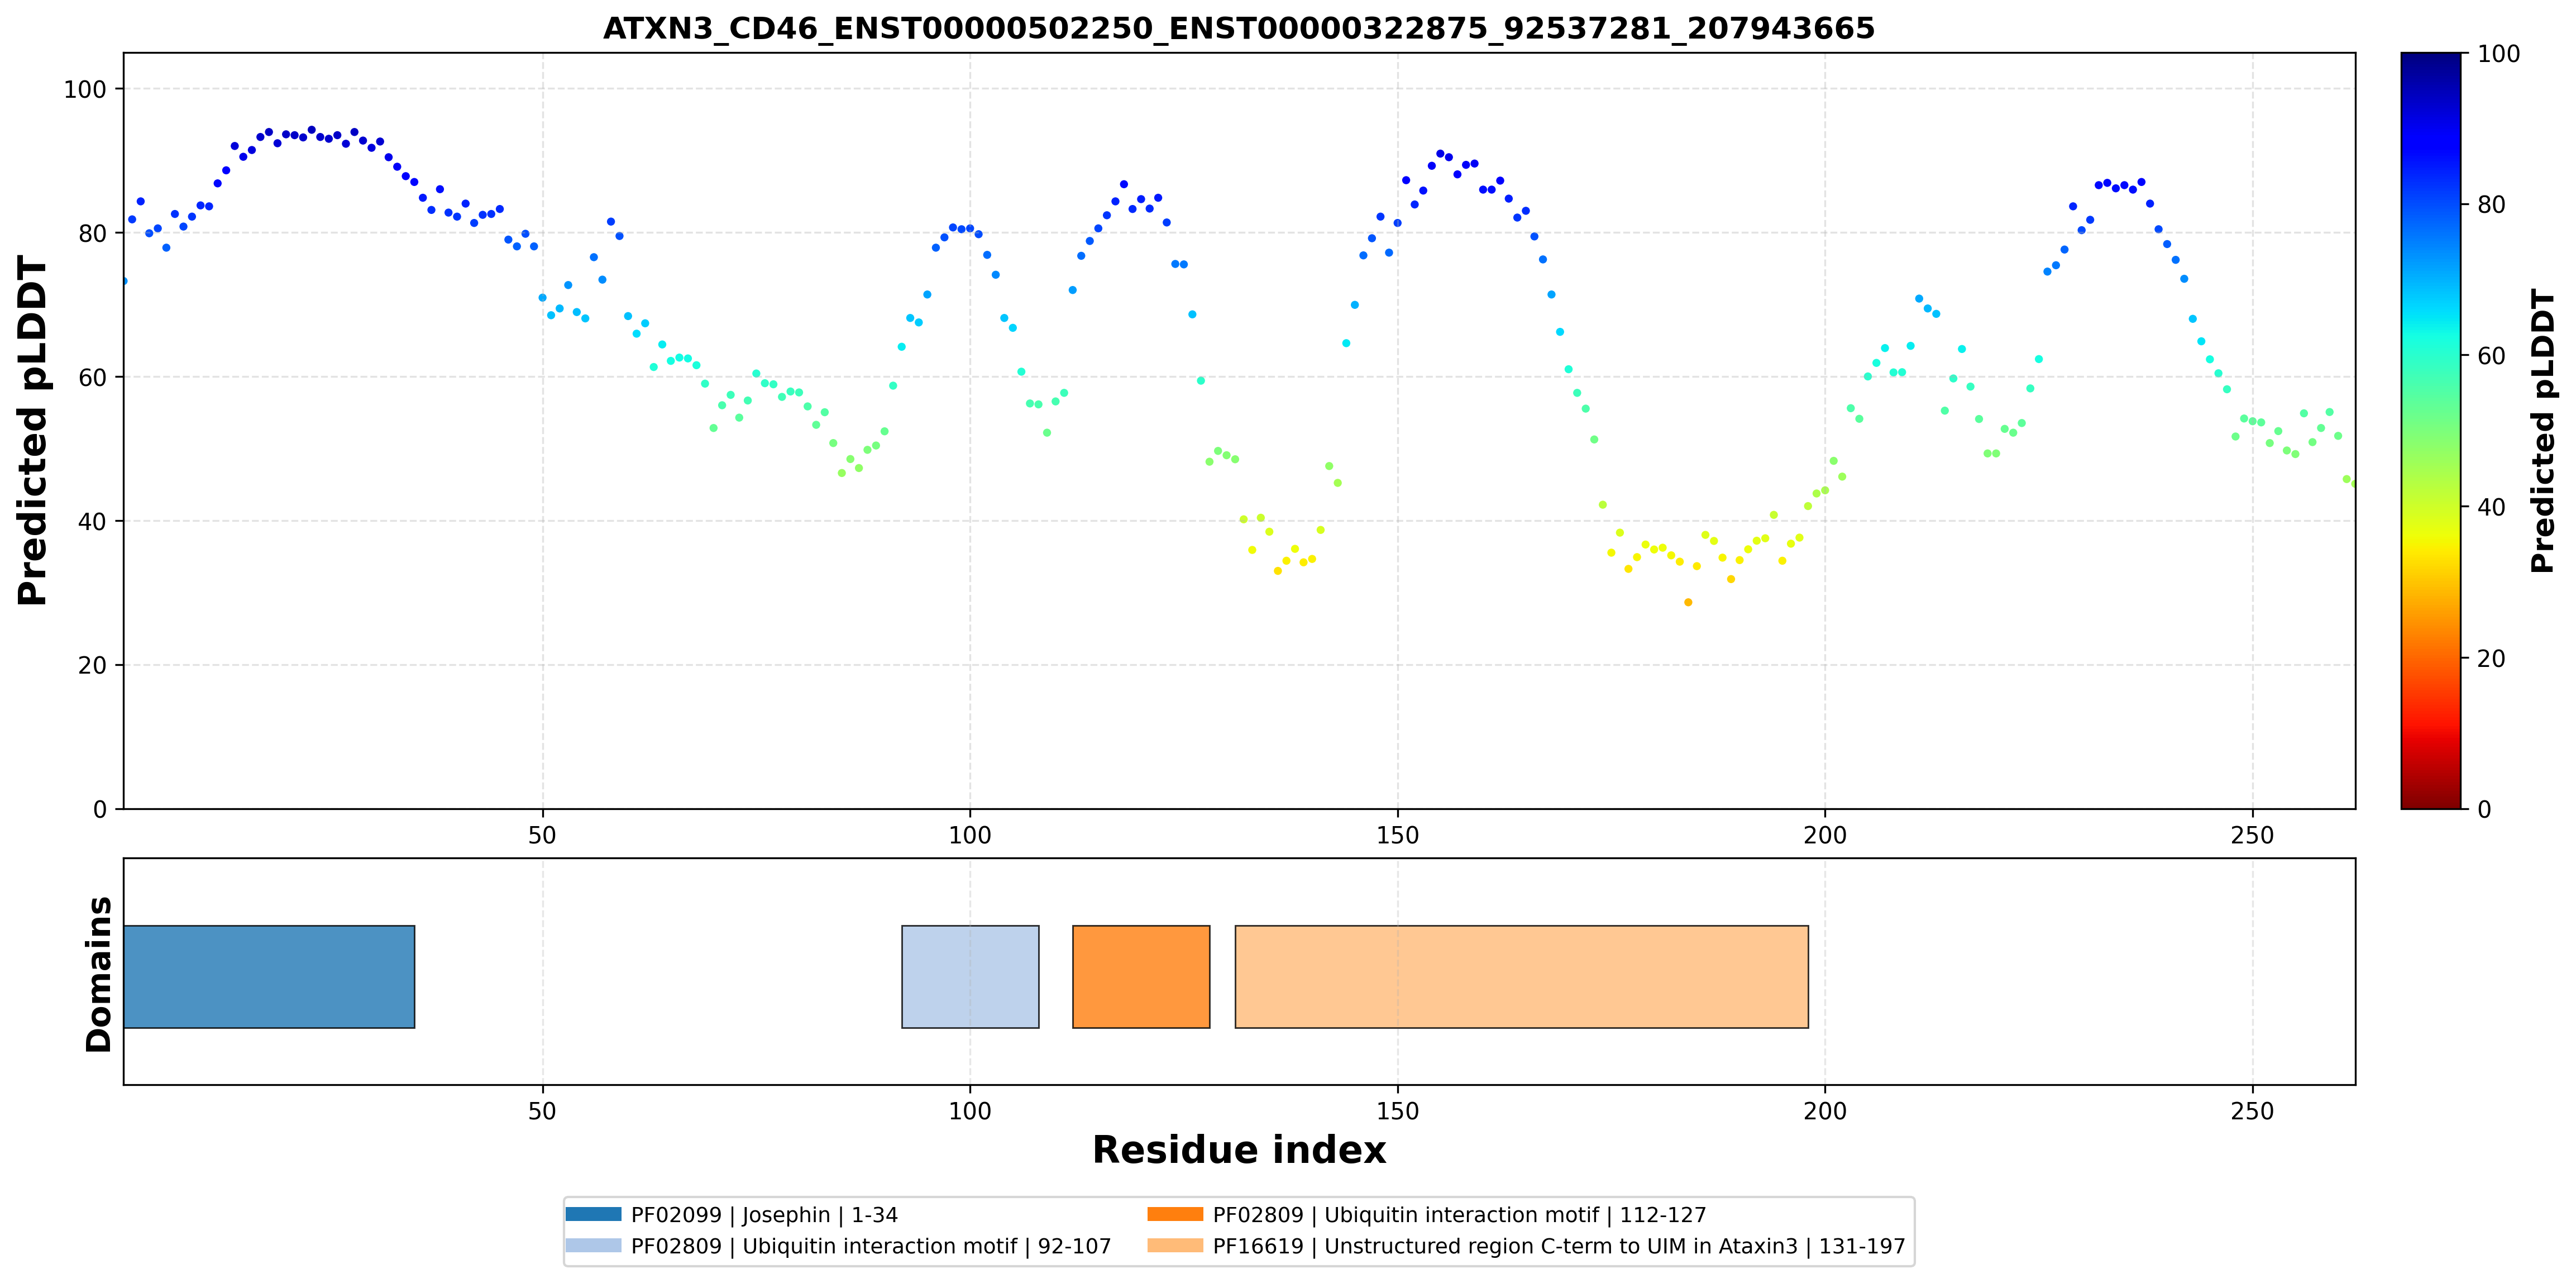This screenshot has height=1283, width=2576.
Task: Click the colorbar 'Predicted pLDDT' label
Action: (2542, 431)
